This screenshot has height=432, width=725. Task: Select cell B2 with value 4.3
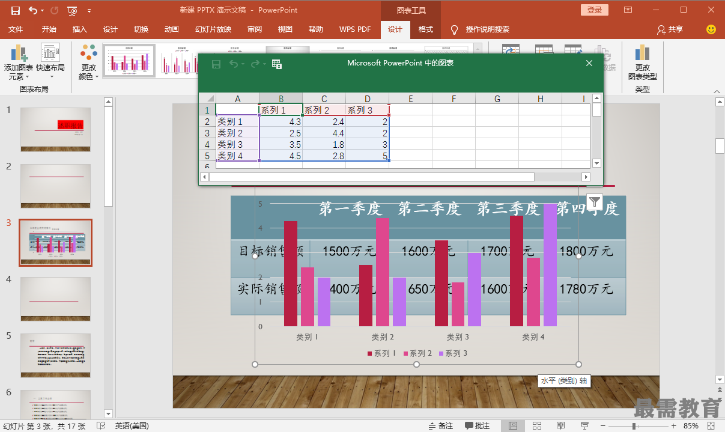click(281, 121)
